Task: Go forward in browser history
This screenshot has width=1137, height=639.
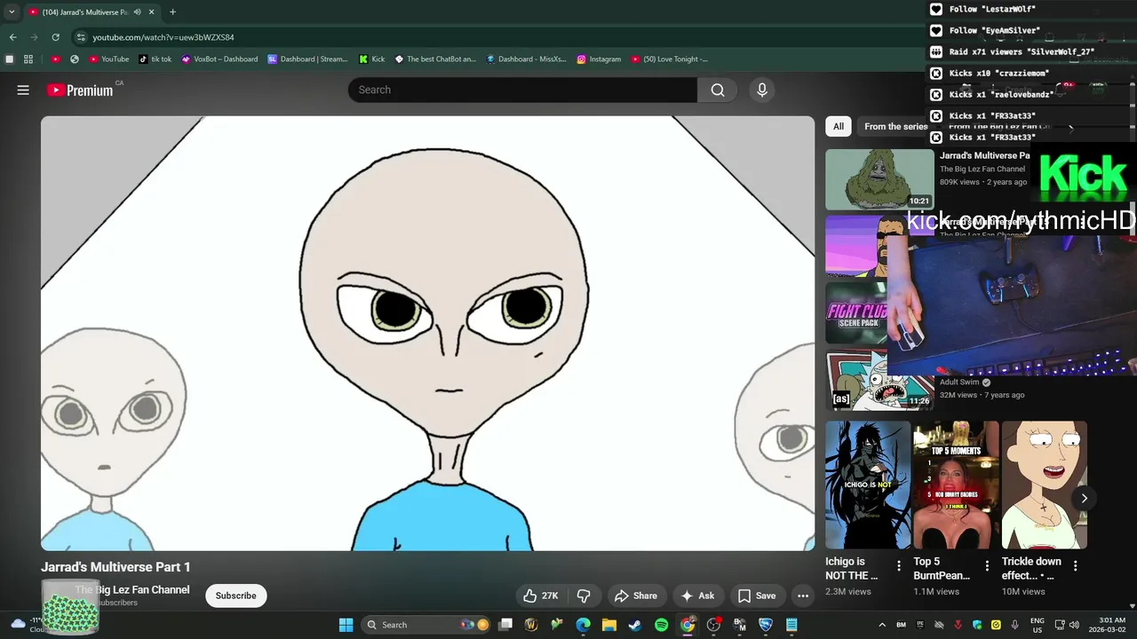Action: pyautogui.click(x=34, y=37)
